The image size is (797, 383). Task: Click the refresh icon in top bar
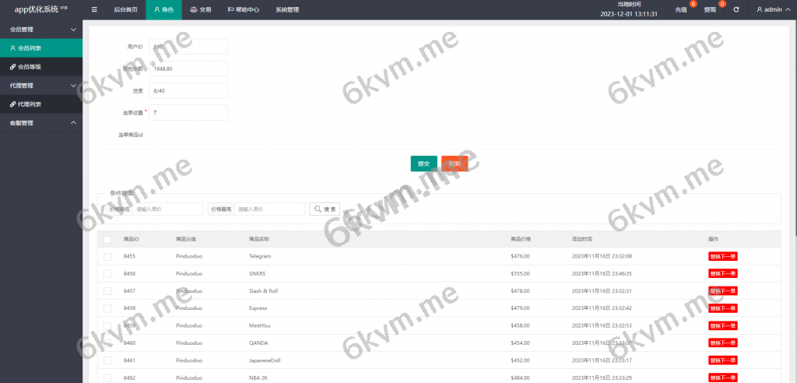(x=736, y=10)
